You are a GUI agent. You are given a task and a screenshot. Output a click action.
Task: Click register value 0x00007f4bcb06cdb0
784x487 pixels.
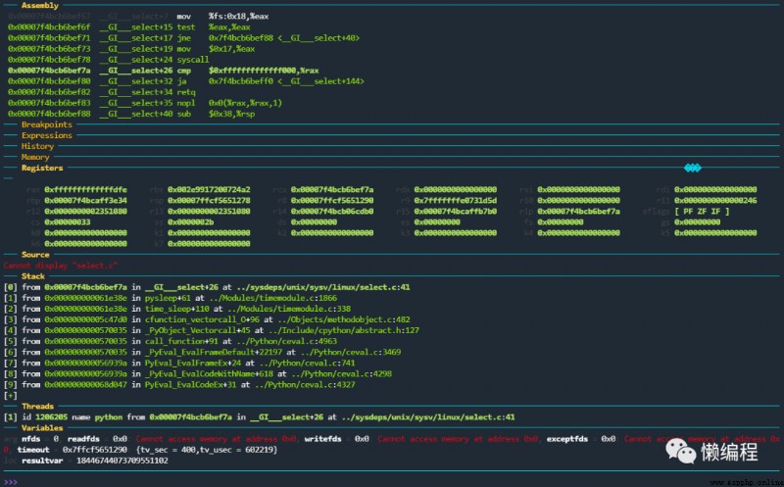(x=332, y=212)
